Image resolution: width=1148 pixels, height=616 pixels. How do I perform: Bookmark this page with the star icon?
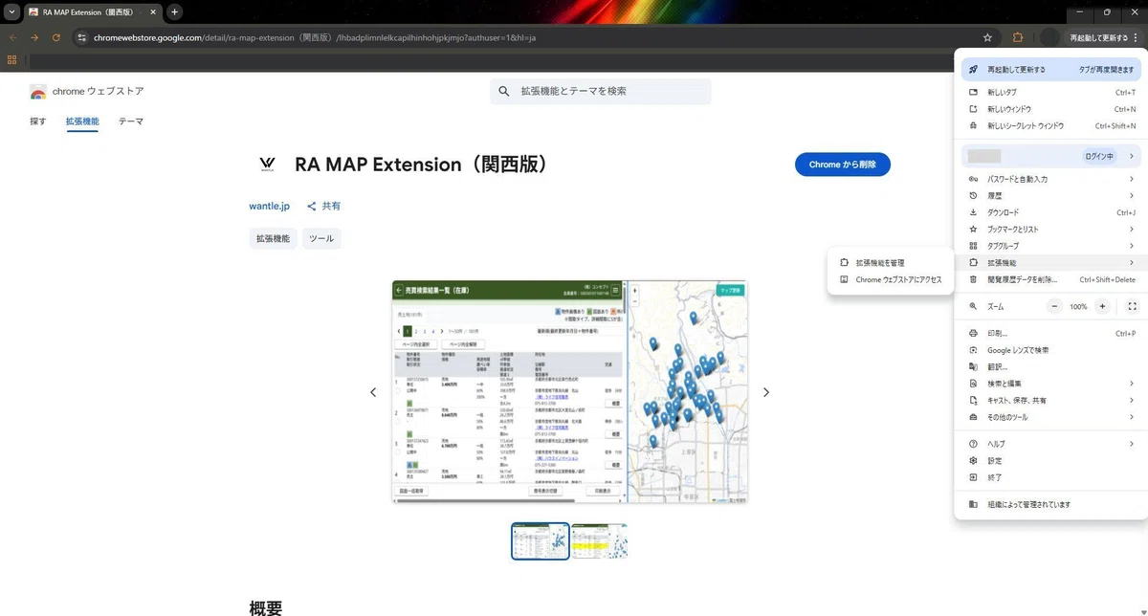pos(987,37)
